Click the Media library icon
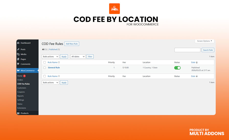Image resolution: width=229 pixels, height=140 pixels. pos(18,54)
